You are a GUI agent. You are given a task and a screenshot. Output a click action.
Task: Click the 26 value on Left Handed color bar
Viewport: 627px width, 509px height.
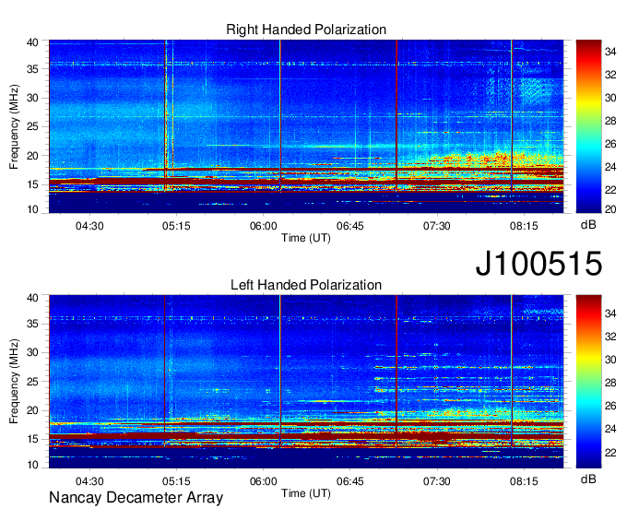point(610,407)
